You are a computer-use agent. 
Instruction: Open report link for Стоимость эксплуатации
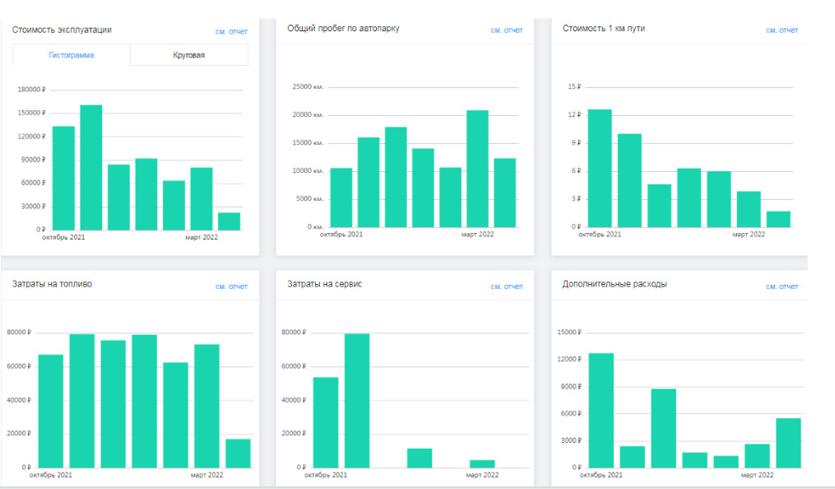(232, 31)
